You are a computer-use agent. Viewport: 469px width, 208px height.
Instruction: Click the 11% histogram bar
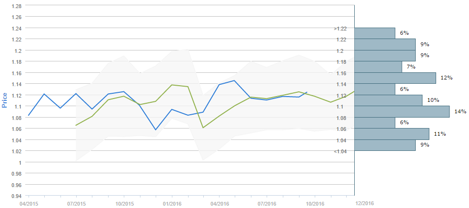click(x=392, y=134)
